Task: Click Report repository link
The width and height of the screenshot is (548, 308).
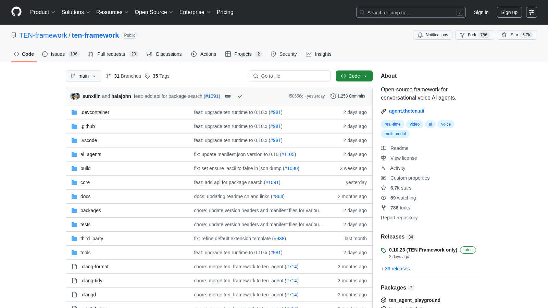Action: 399,218
